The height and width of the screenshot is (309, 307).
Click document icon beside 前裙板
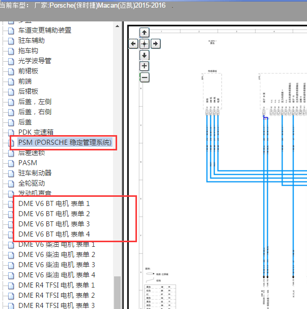[x=11, y=71]
